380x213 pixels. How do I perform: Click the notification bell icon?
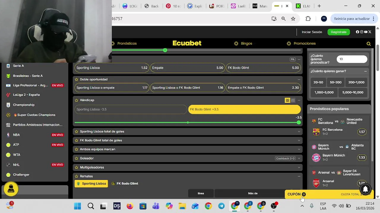pos(366,189)
